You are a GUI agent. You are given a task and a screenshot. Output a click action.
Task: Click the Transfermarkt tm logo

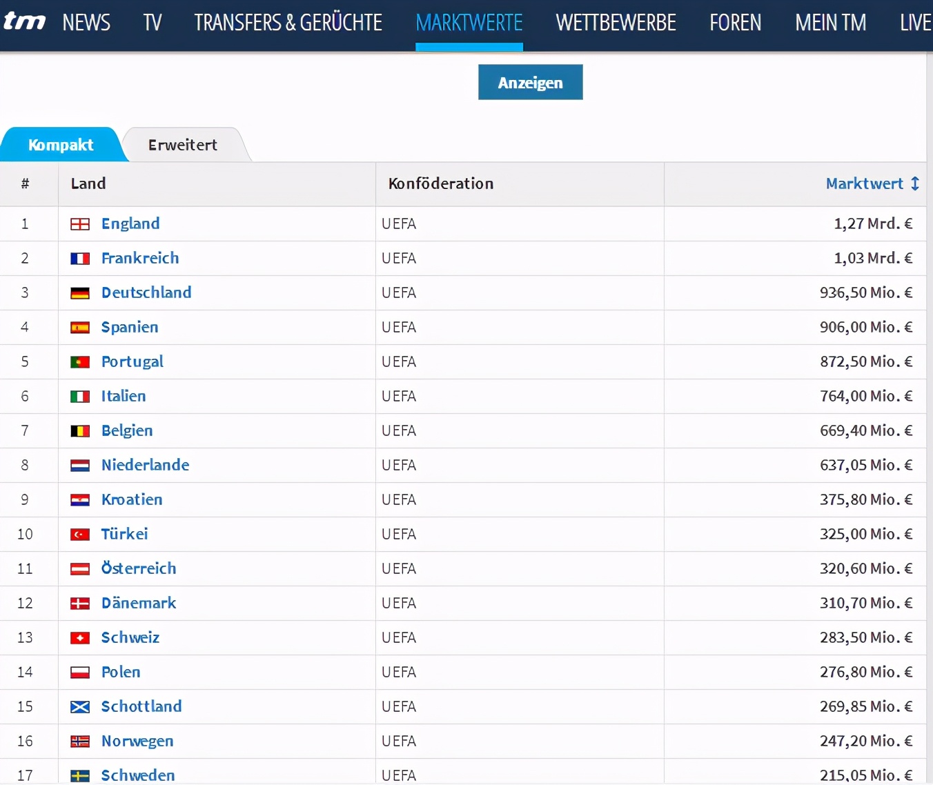pos(25,22)
